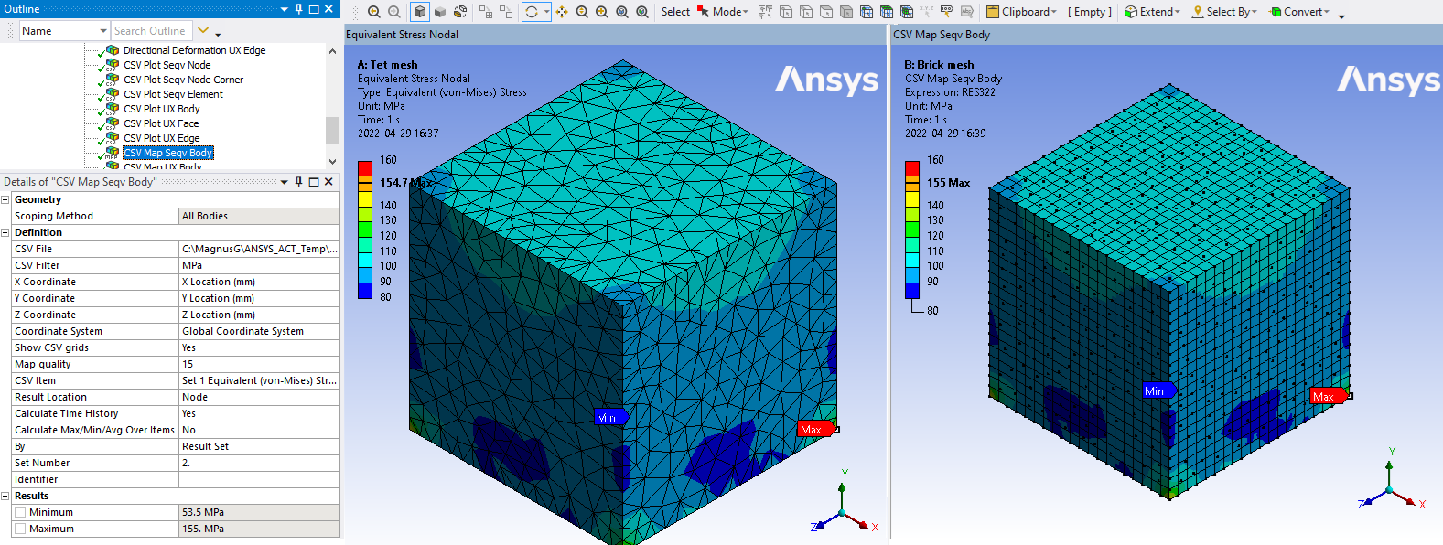Select CSV Plot UX Body item
Image resolution: width=1443 pixels, height=545 pixels.
(161, 109)
